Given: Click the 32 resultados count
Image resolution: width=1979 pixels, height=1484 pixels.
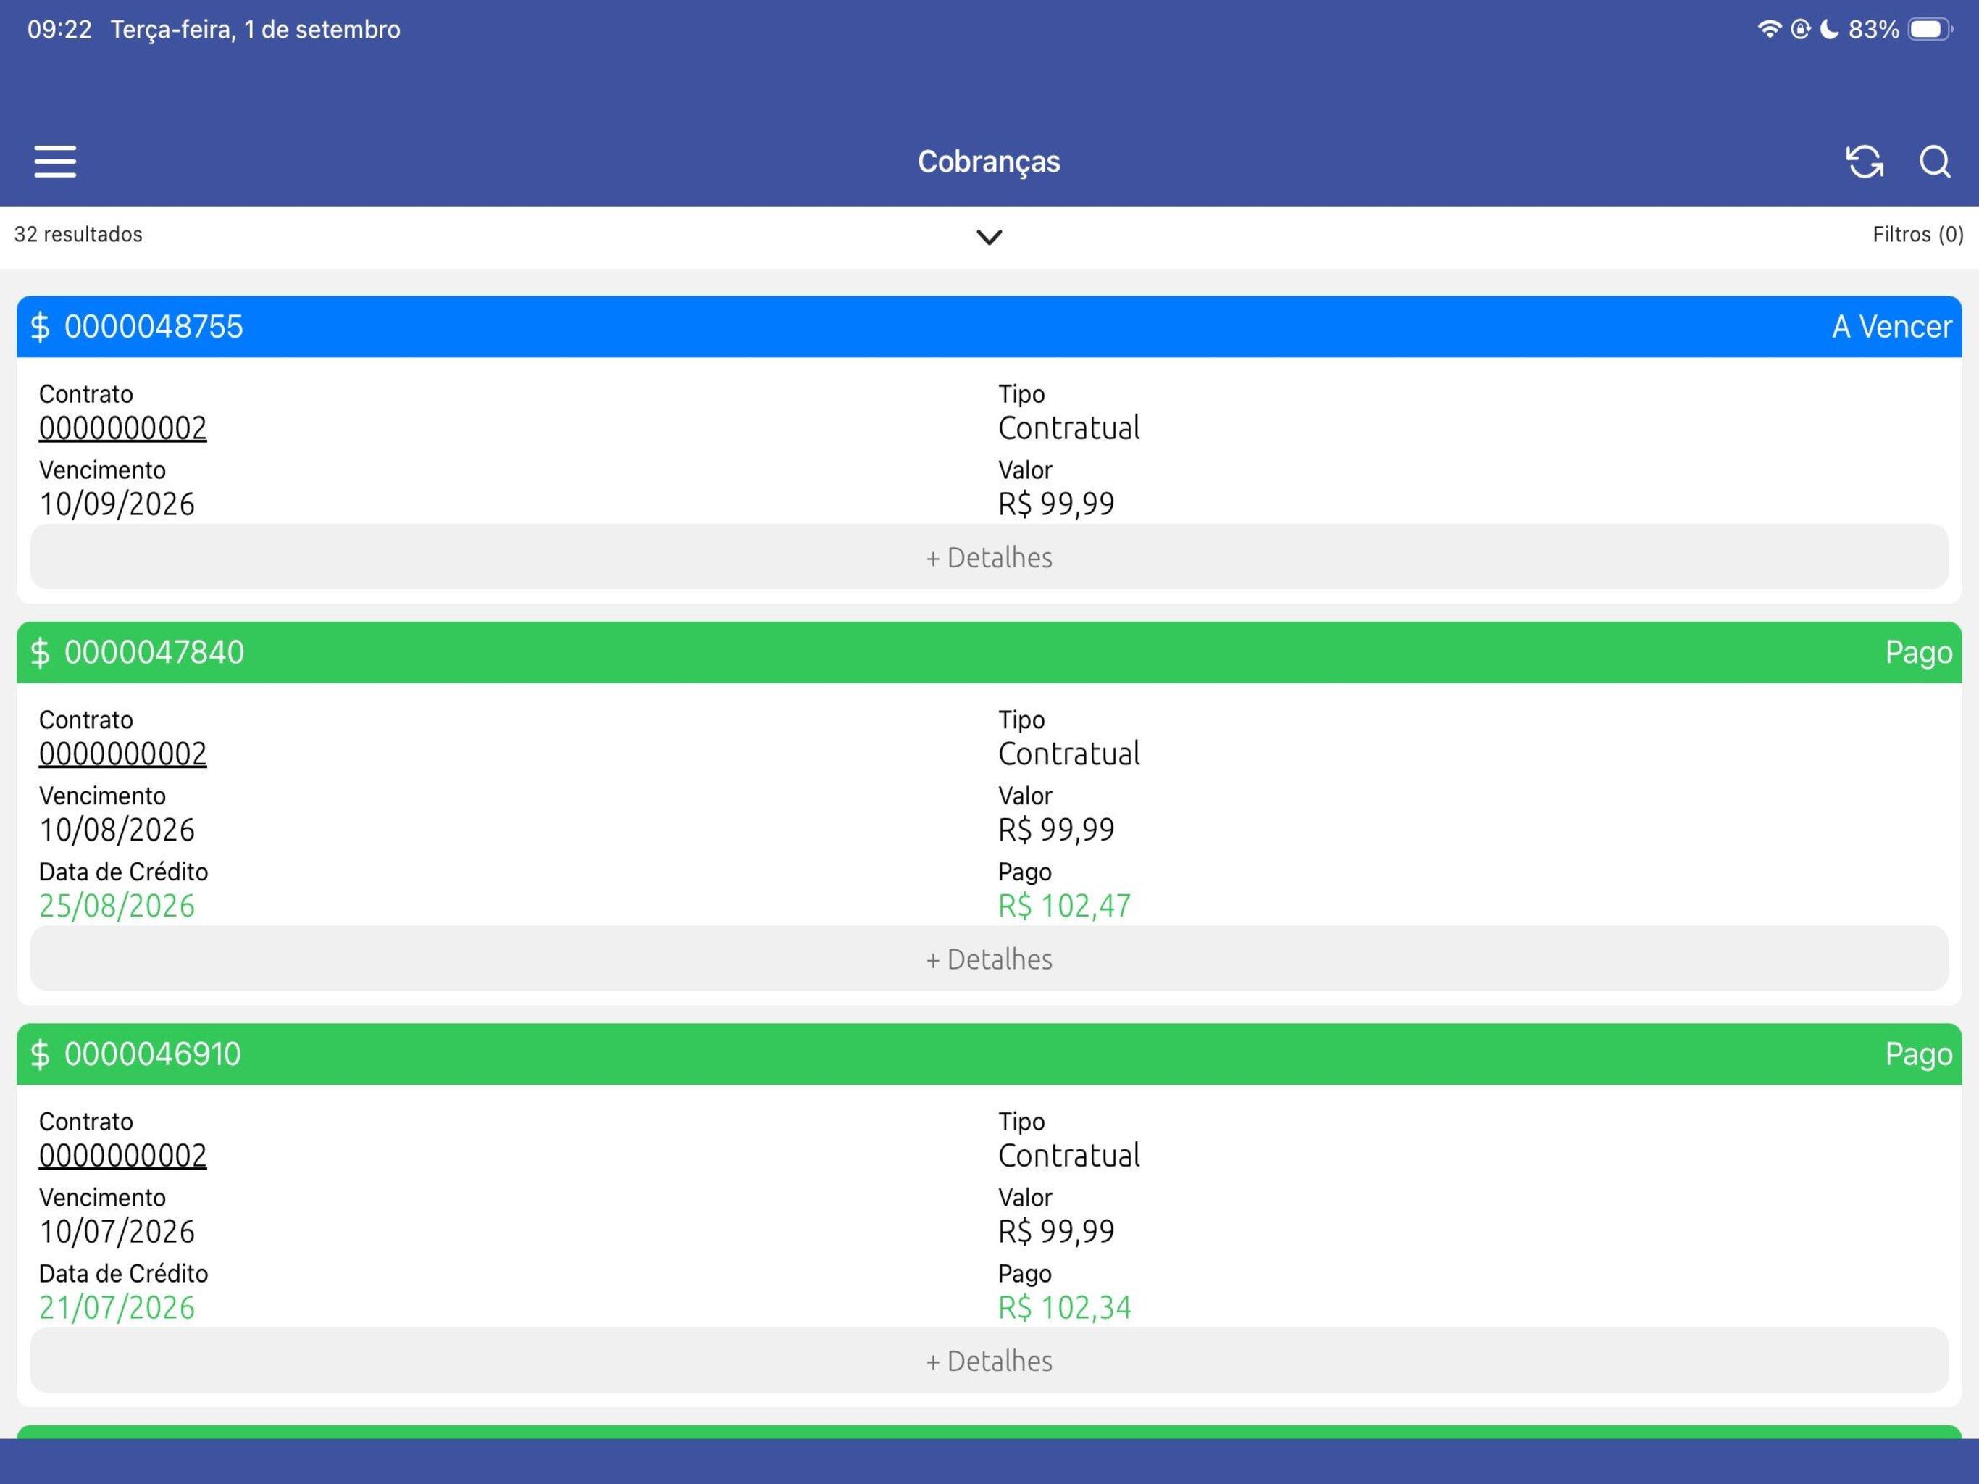Looking at the screenshot, I should [78, 235].
